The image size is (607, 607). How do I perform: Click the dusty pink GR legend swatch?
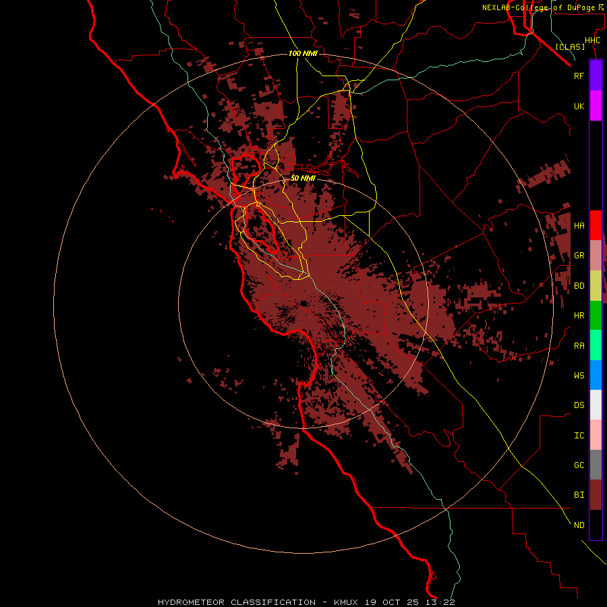pos(596,256)
